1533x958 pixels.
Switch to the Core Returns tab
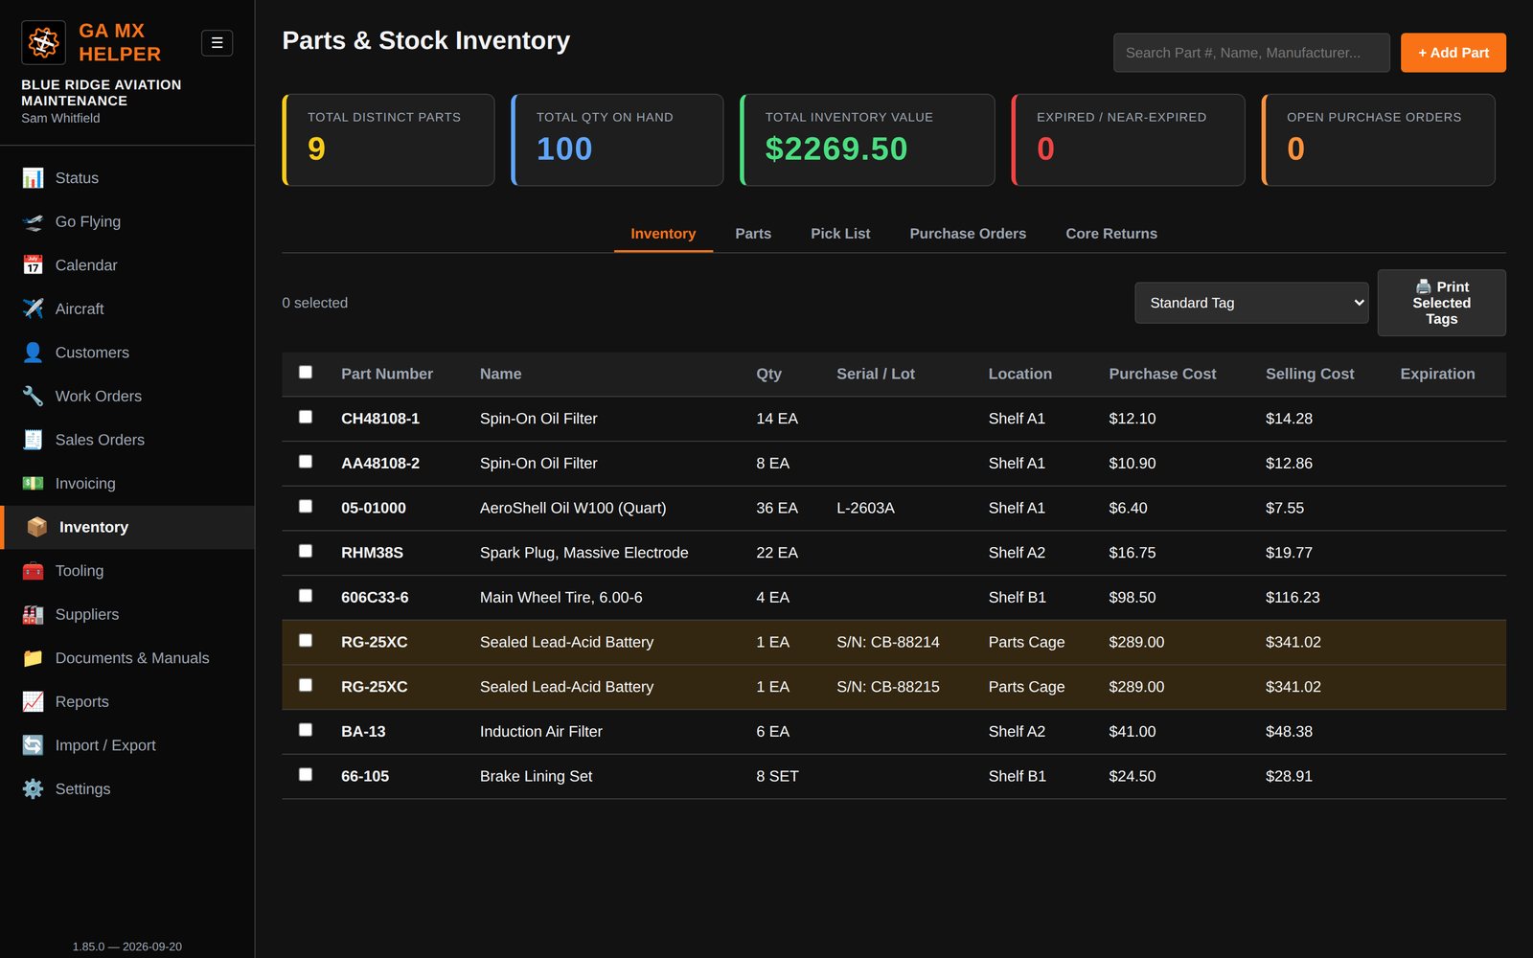[1111, 234]
